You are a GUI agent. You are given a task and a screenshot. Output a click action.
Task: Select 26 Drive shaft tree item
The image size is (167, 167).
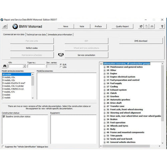point(114,103)
